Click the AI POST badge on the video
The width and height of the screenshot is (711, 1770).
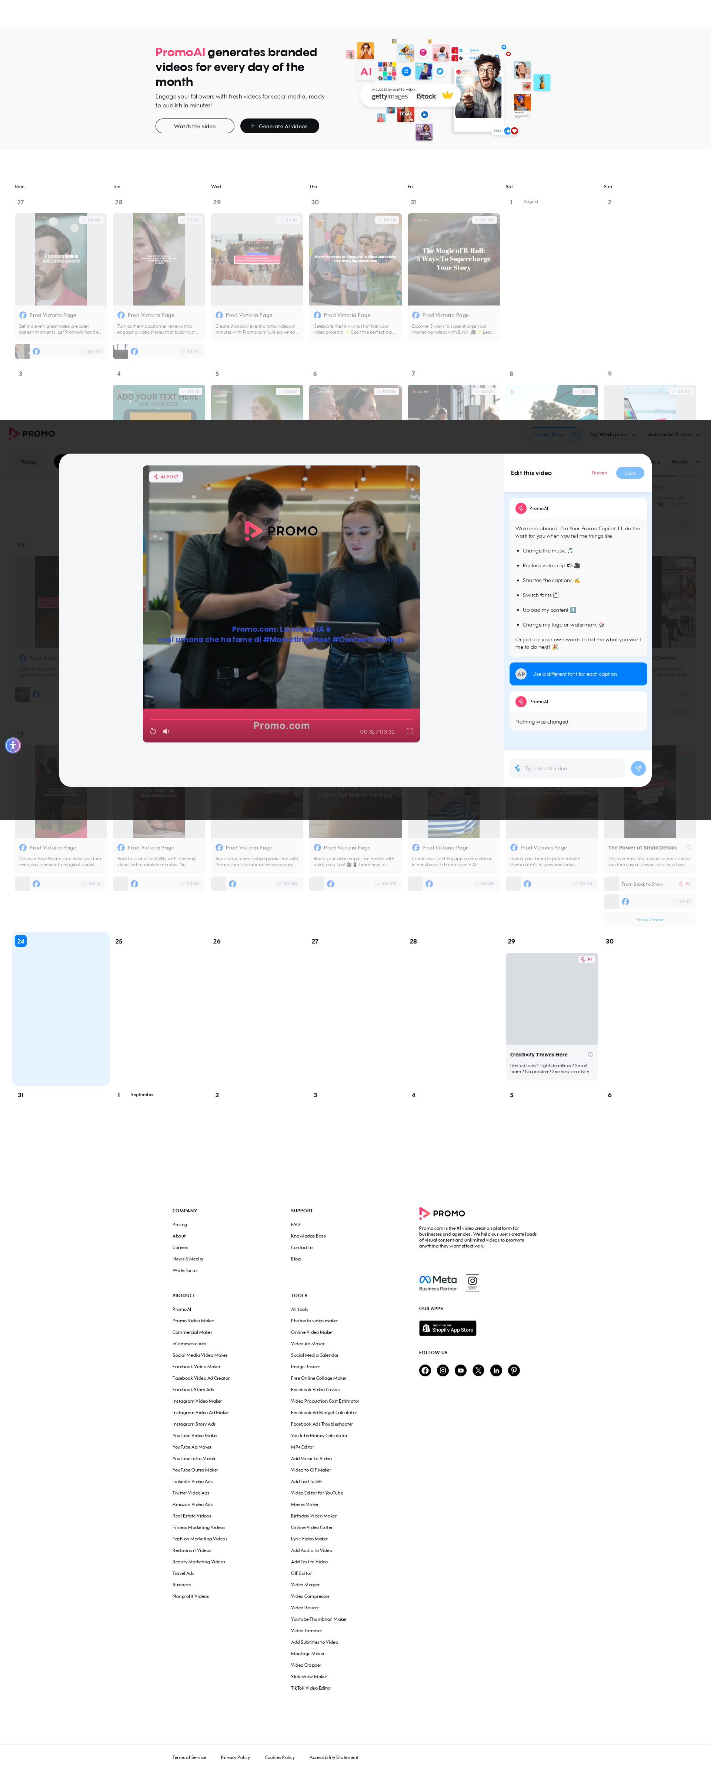(x=166, y=477)
